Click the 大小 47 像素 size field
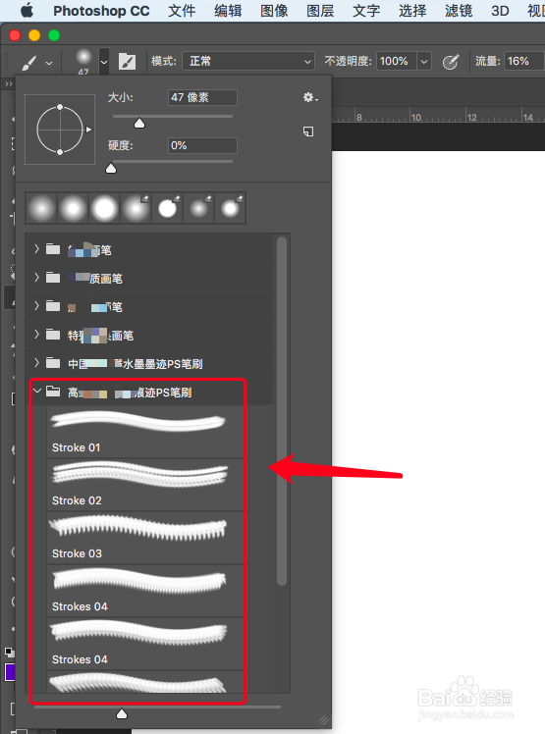Screen dimensions: 545x734 (202, 97)
